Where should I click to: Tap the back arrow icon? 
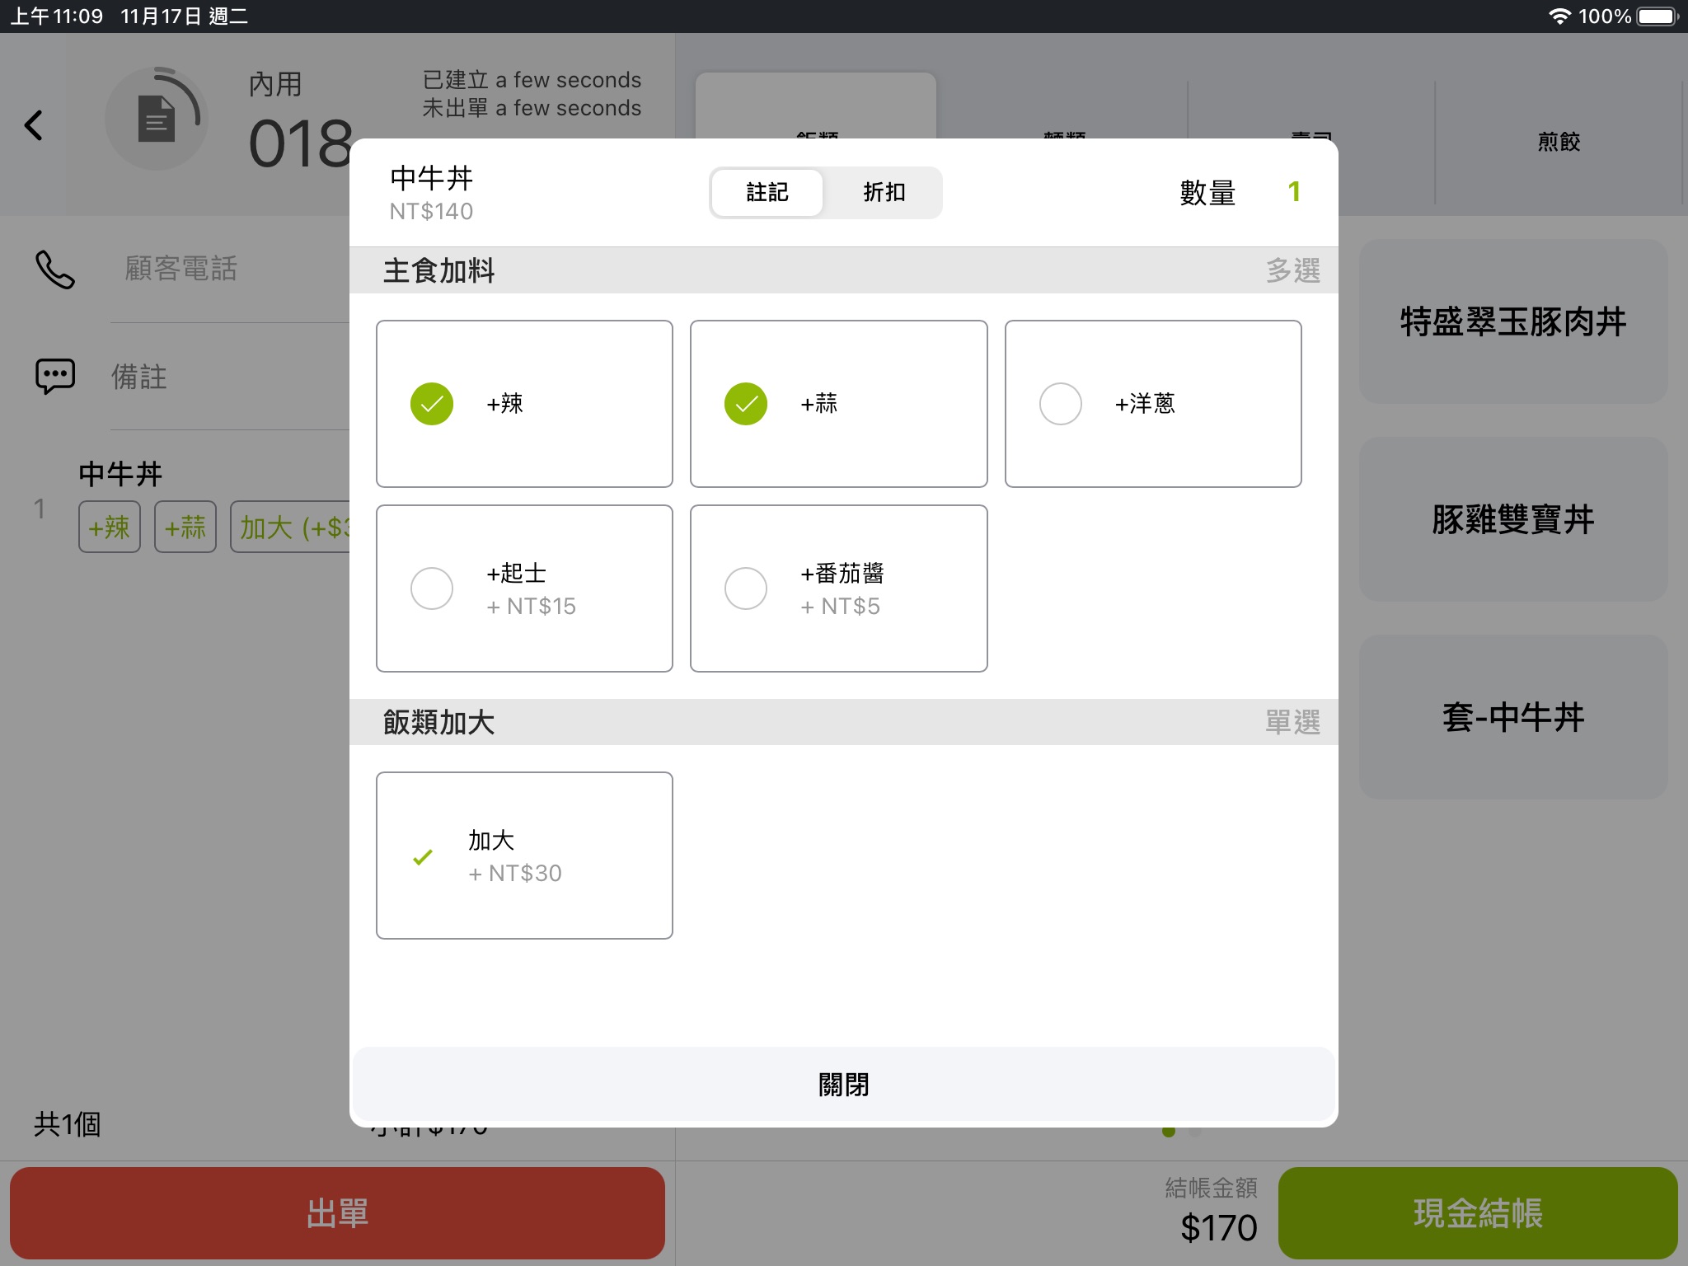[33, 125]
